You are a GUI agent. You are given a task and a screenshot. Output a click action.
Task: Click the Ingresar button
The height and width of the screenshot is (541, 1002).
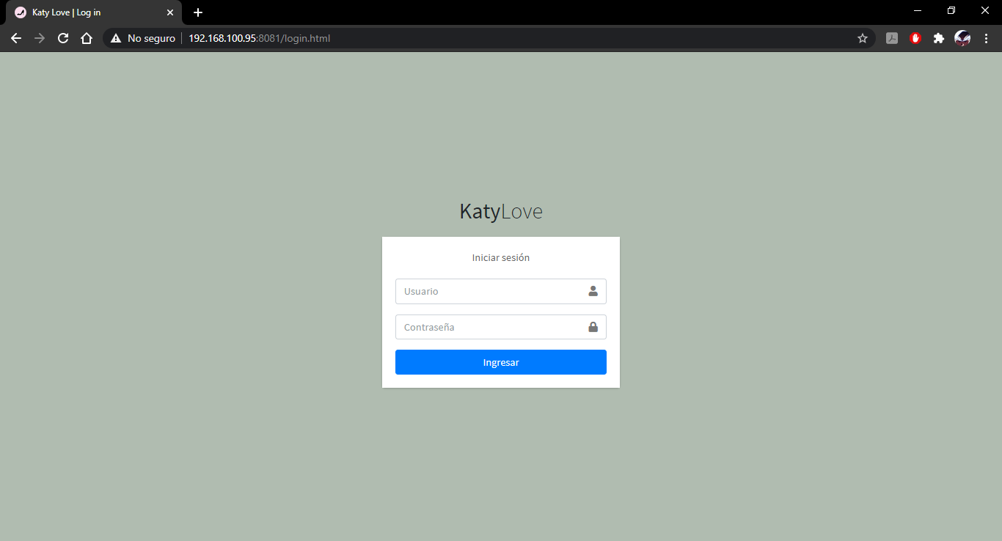click(501, 362)
